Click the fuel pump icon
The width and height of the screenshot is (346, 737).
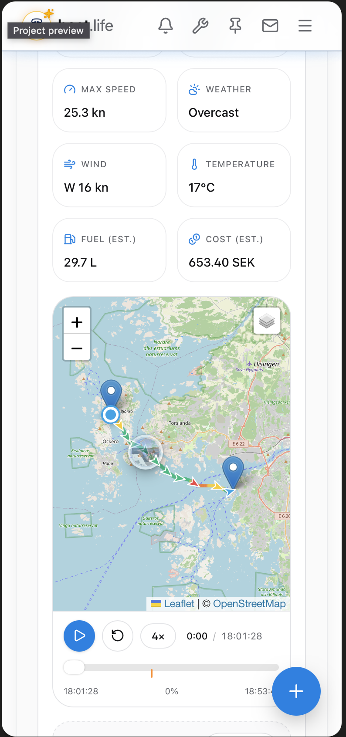[70, 239]
